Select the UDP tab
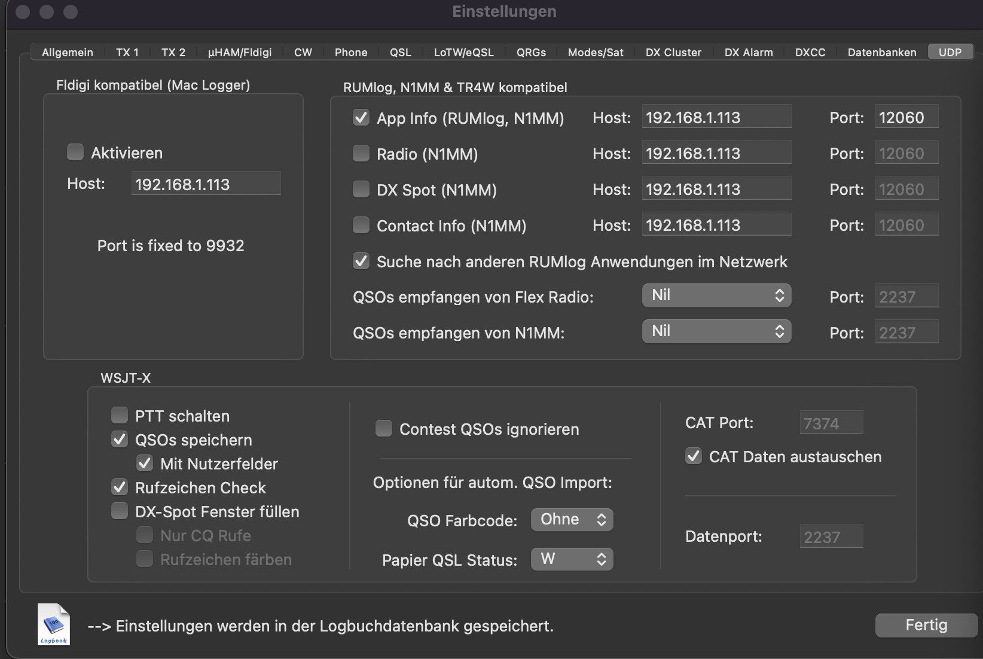This screenshot has width=983, height=659. pos(950,52)
